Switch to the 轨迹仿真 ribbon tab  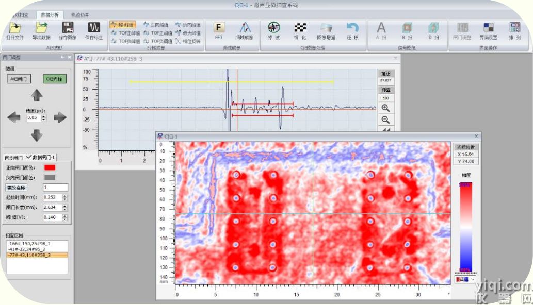(80, 15)
